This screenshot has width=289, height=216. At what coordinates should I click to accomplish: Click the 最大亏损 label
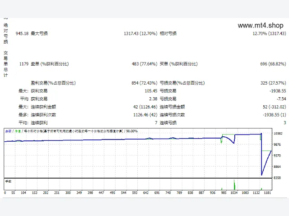pyautogui.click(x=39, y=33)
